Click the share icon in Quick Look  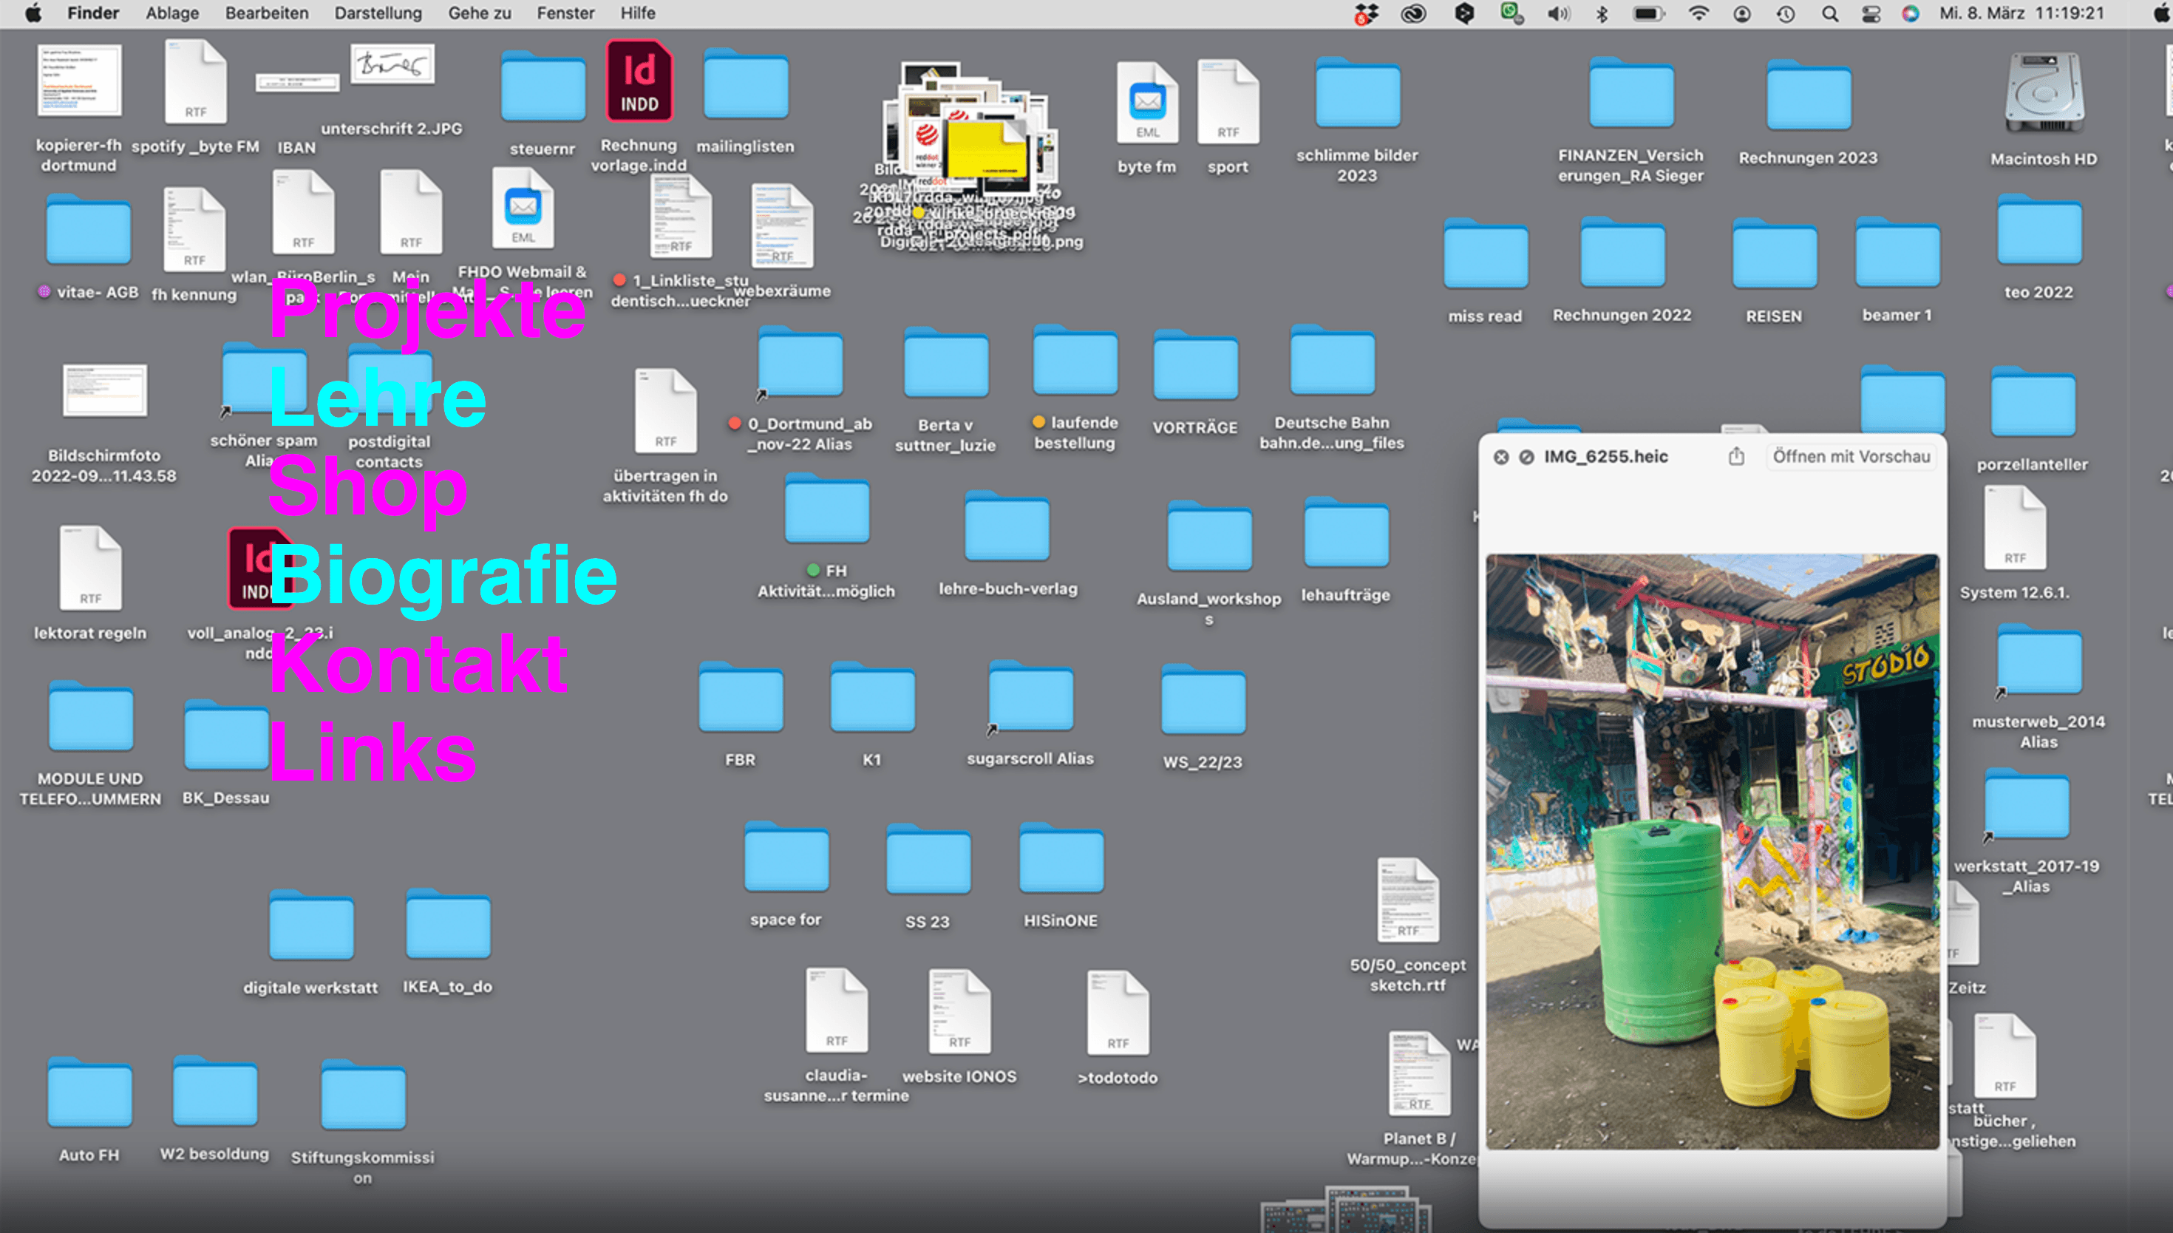1735,456
